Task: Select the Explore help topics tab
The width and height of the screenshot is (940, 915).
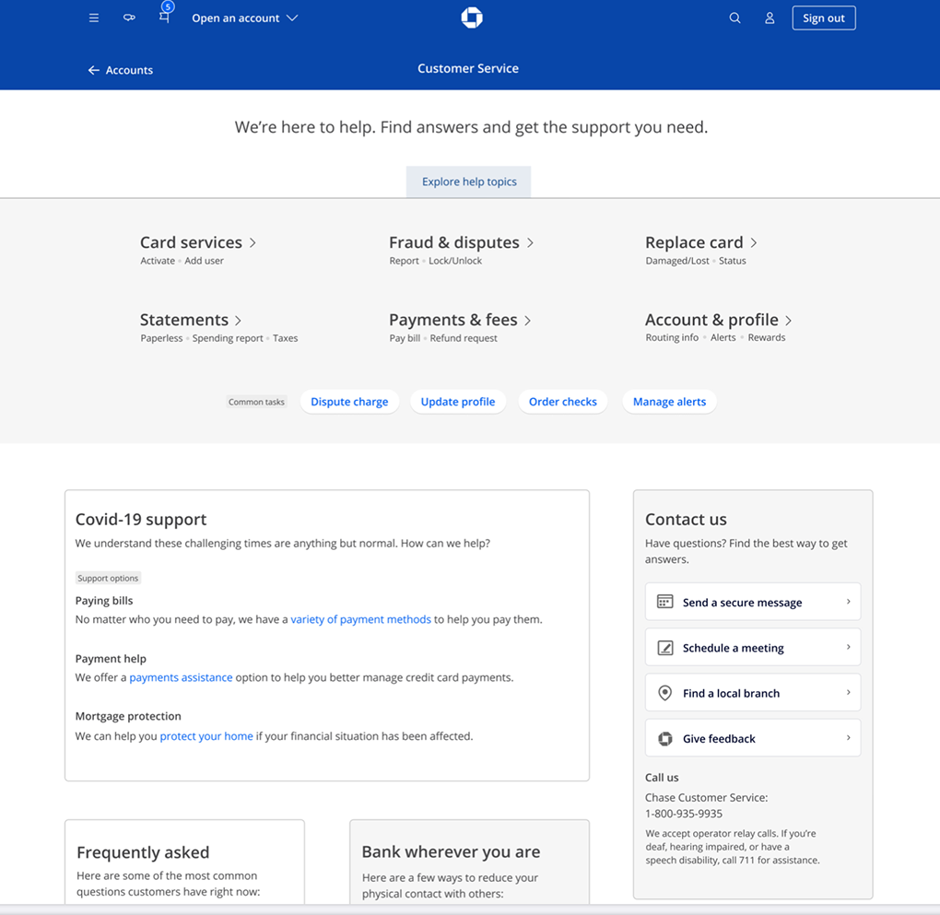Action: (x=469, y=182)
